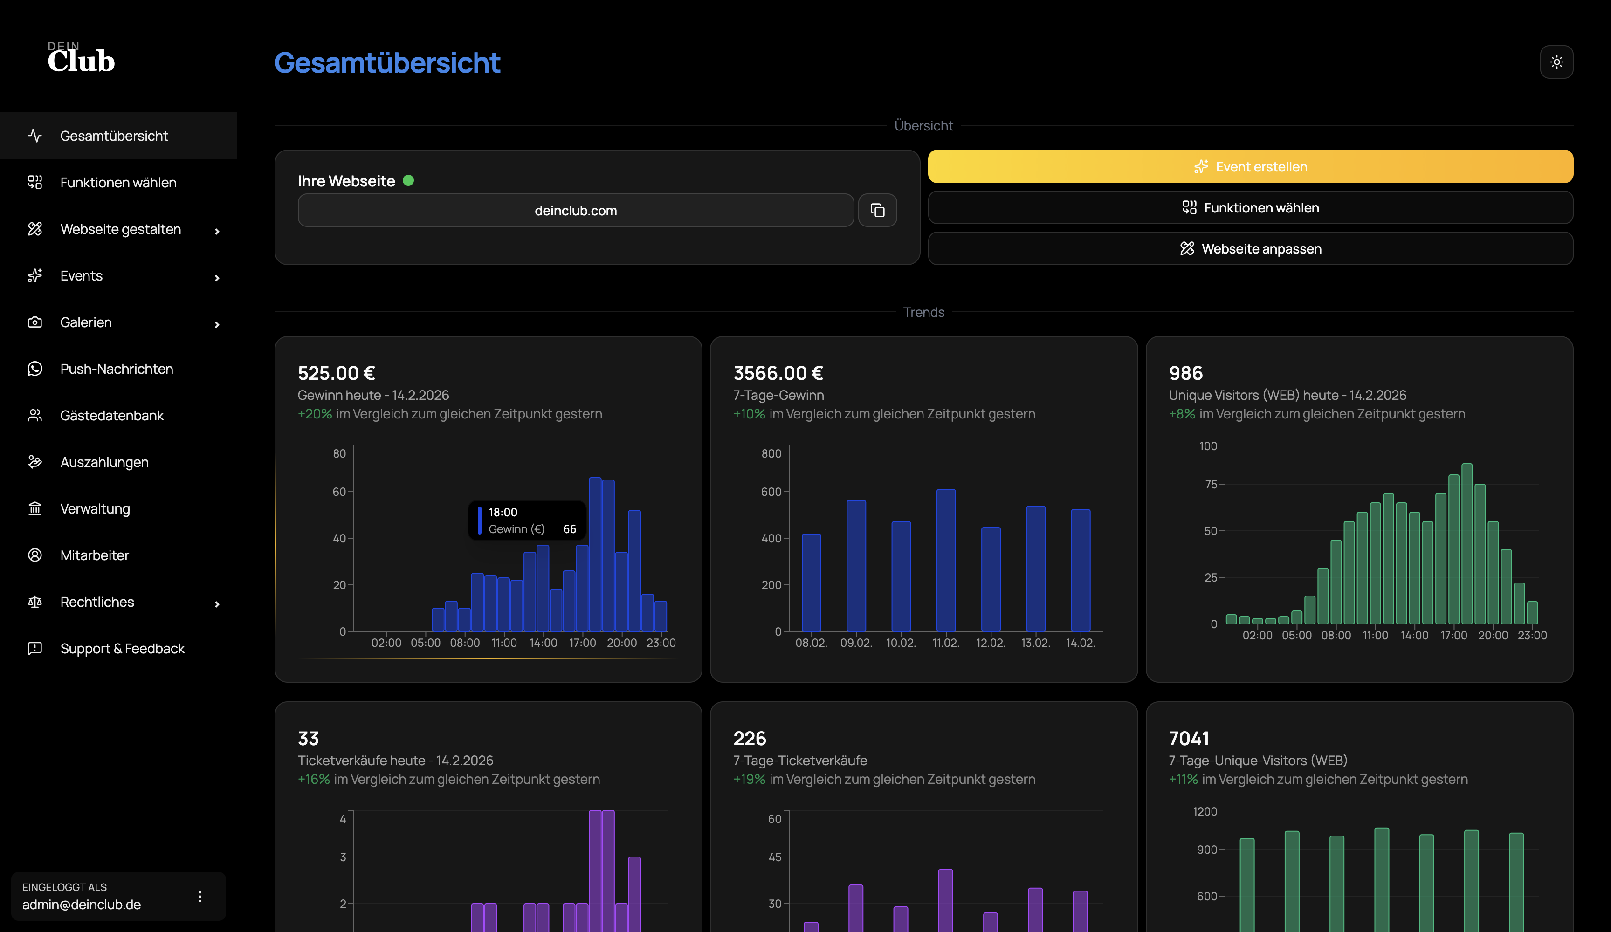Click the Gästedatenbank users icon
The width and height of the screenshot is (1611, 932).
pos(35,416)
